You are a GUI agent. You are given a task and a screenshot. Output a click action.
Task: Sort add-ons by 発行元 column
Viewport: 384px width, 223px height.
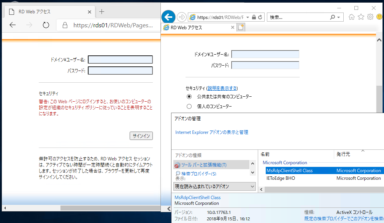(x=343, y=154)
